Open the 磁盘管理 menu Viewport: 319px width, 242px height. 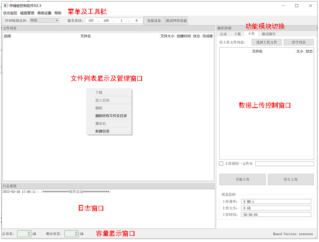pos(27,13)
